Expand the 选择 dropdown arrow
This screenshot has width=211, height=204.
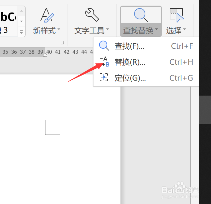click(x=184, y=29)
